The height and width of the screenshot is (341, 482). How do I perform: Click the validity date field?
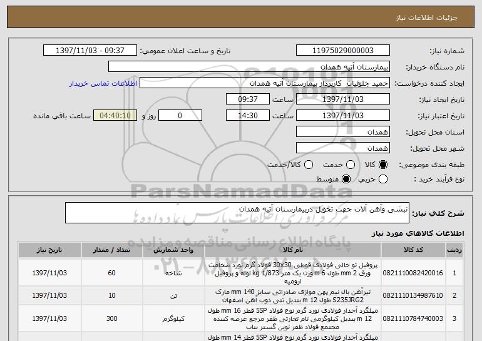point(343,116)
